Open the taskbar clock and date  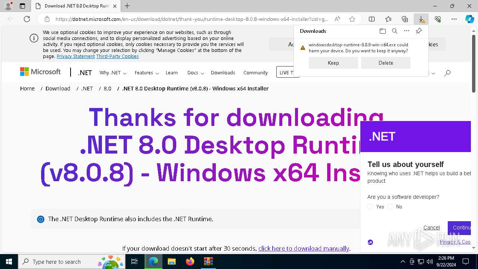coord(446,262)
